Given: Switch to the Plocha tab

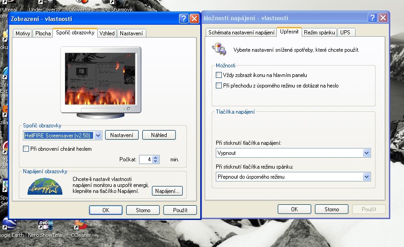Looking at the screenshot, I should 43,33.
